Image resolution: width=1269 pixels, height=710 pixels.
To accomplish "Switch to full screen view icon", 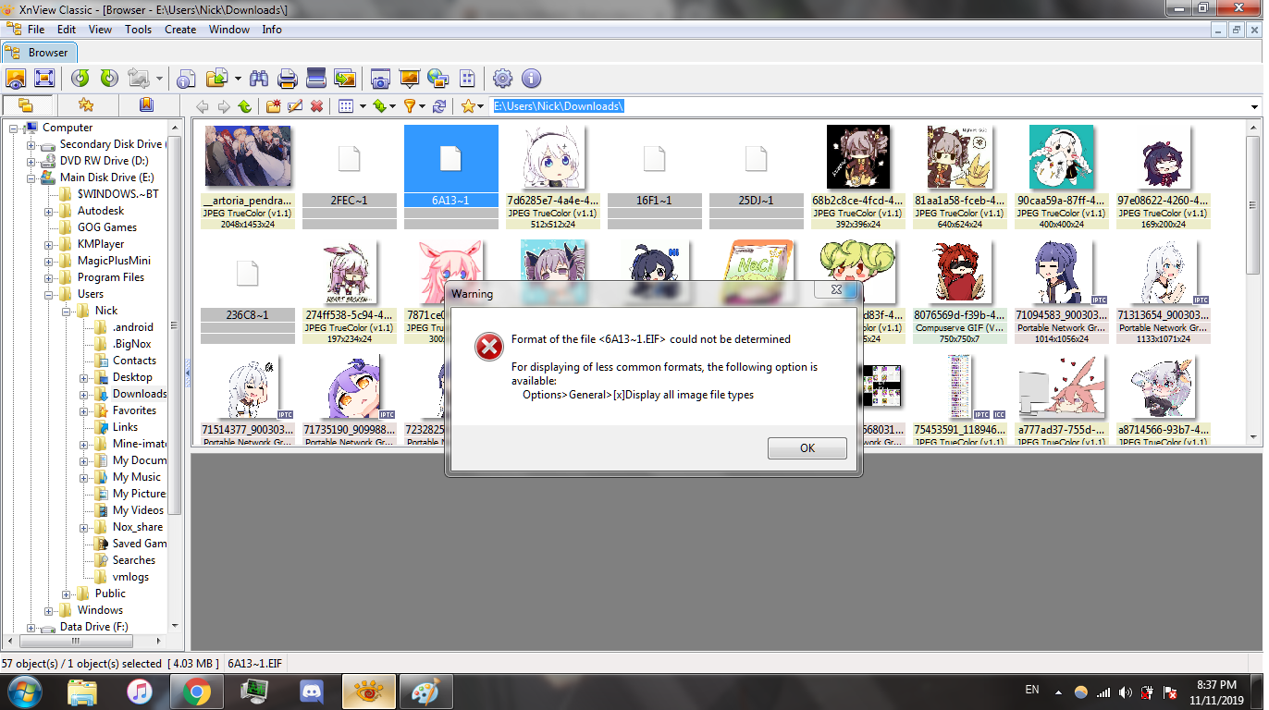I will coord(44,79).
